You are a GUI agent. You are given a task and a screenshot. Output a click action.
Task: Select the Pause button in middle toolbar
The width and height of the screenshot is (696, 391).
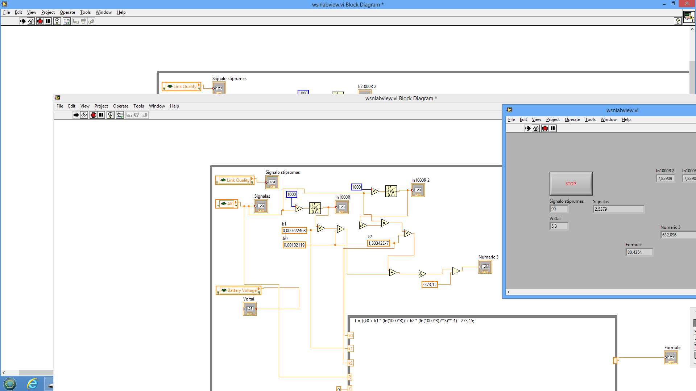pyautogui.click(x=101, y=115)
